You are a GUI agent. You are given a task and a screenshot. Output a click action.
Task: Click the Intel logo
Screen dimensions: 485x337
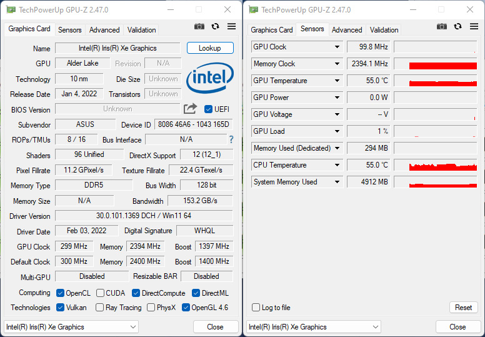point(210,78)
